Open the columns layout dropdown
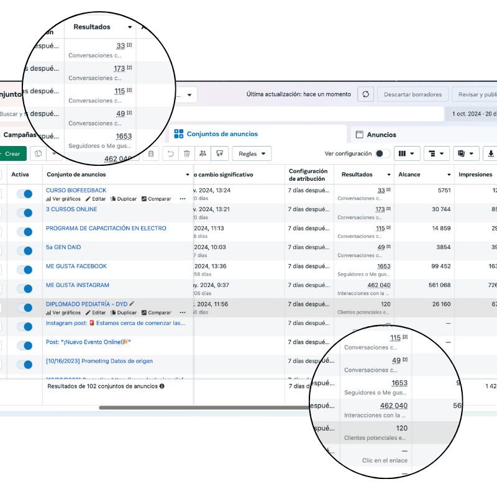The image size is (497, 497). coord(408,153)
